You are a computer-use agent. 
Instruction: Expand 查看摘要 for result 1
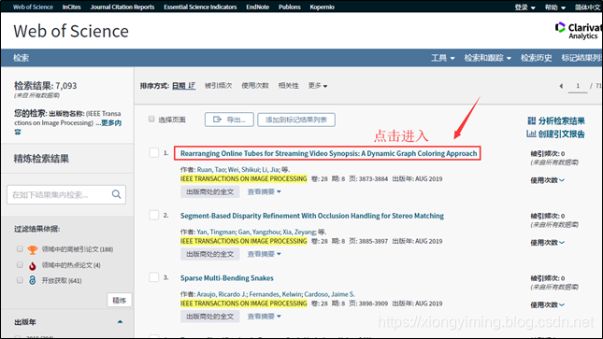coord(265,191)
